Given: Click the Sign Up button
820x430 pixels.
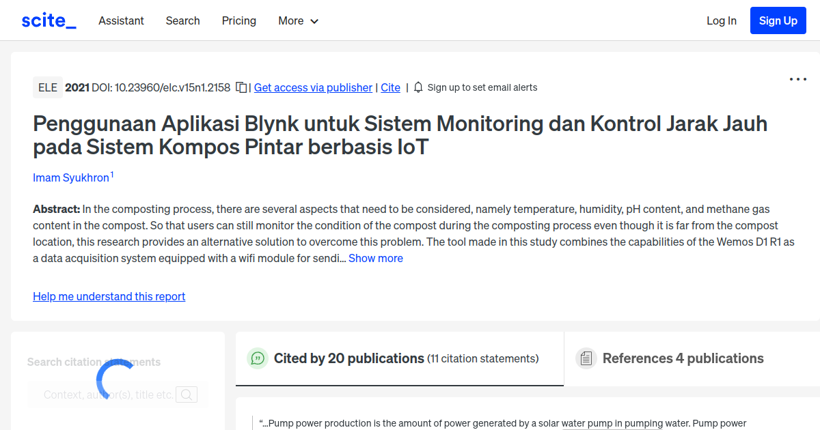Looking at the screenshot, I should 778,20.
